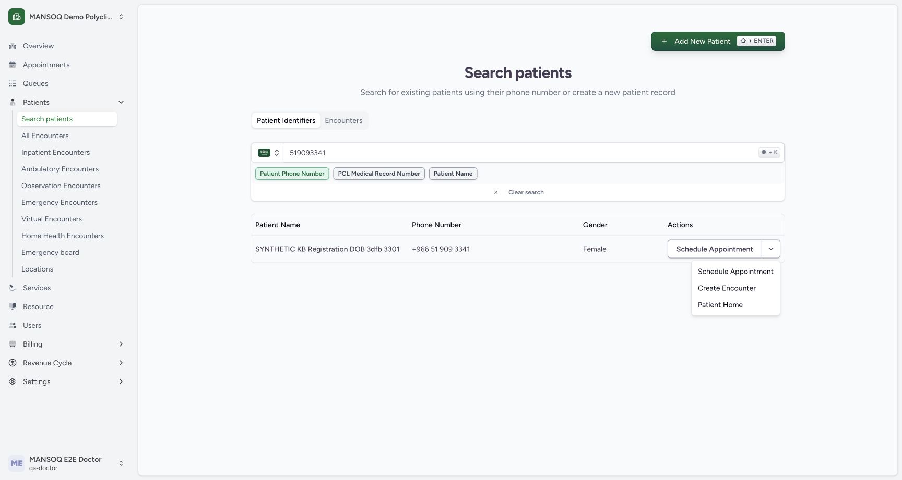Image resolution: width=902 pixels, height=480 pixels.
Task: Open Emergency board in sidebar
Action: 67,252
